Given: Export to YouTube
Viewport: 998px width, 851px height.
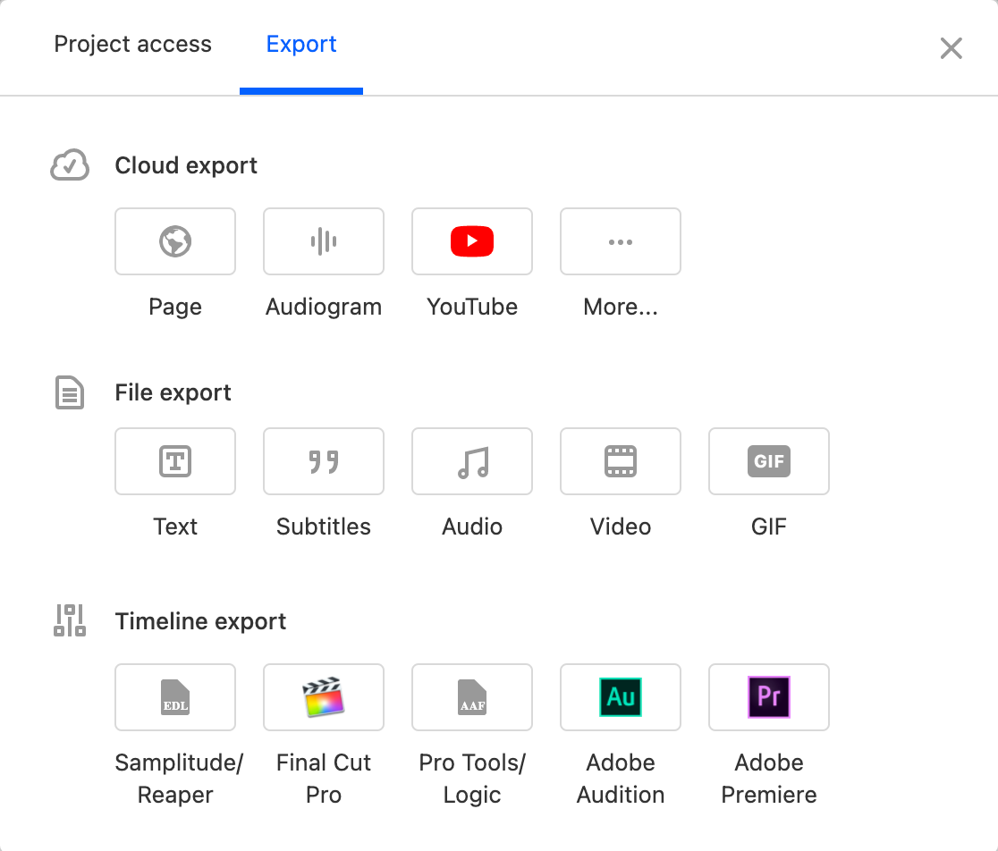Looking at the screenshot, I should [471, 241].
